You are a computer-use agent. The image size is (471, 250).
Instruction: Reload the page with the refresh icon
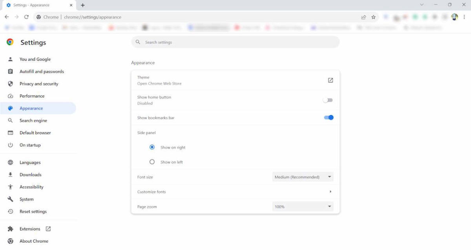[26, 17]
